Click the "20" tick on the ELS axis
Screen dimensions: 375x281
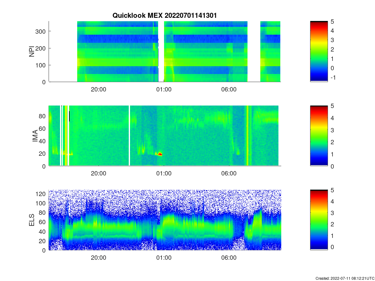point(43,241)
